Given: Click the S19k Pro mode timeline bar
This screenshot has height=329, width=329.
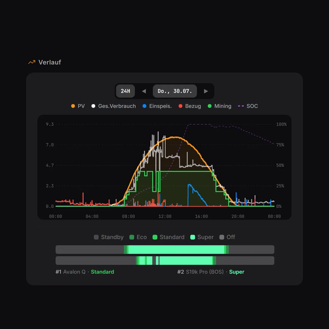Looking at the screenshot, I should click(x=165, y=260).
